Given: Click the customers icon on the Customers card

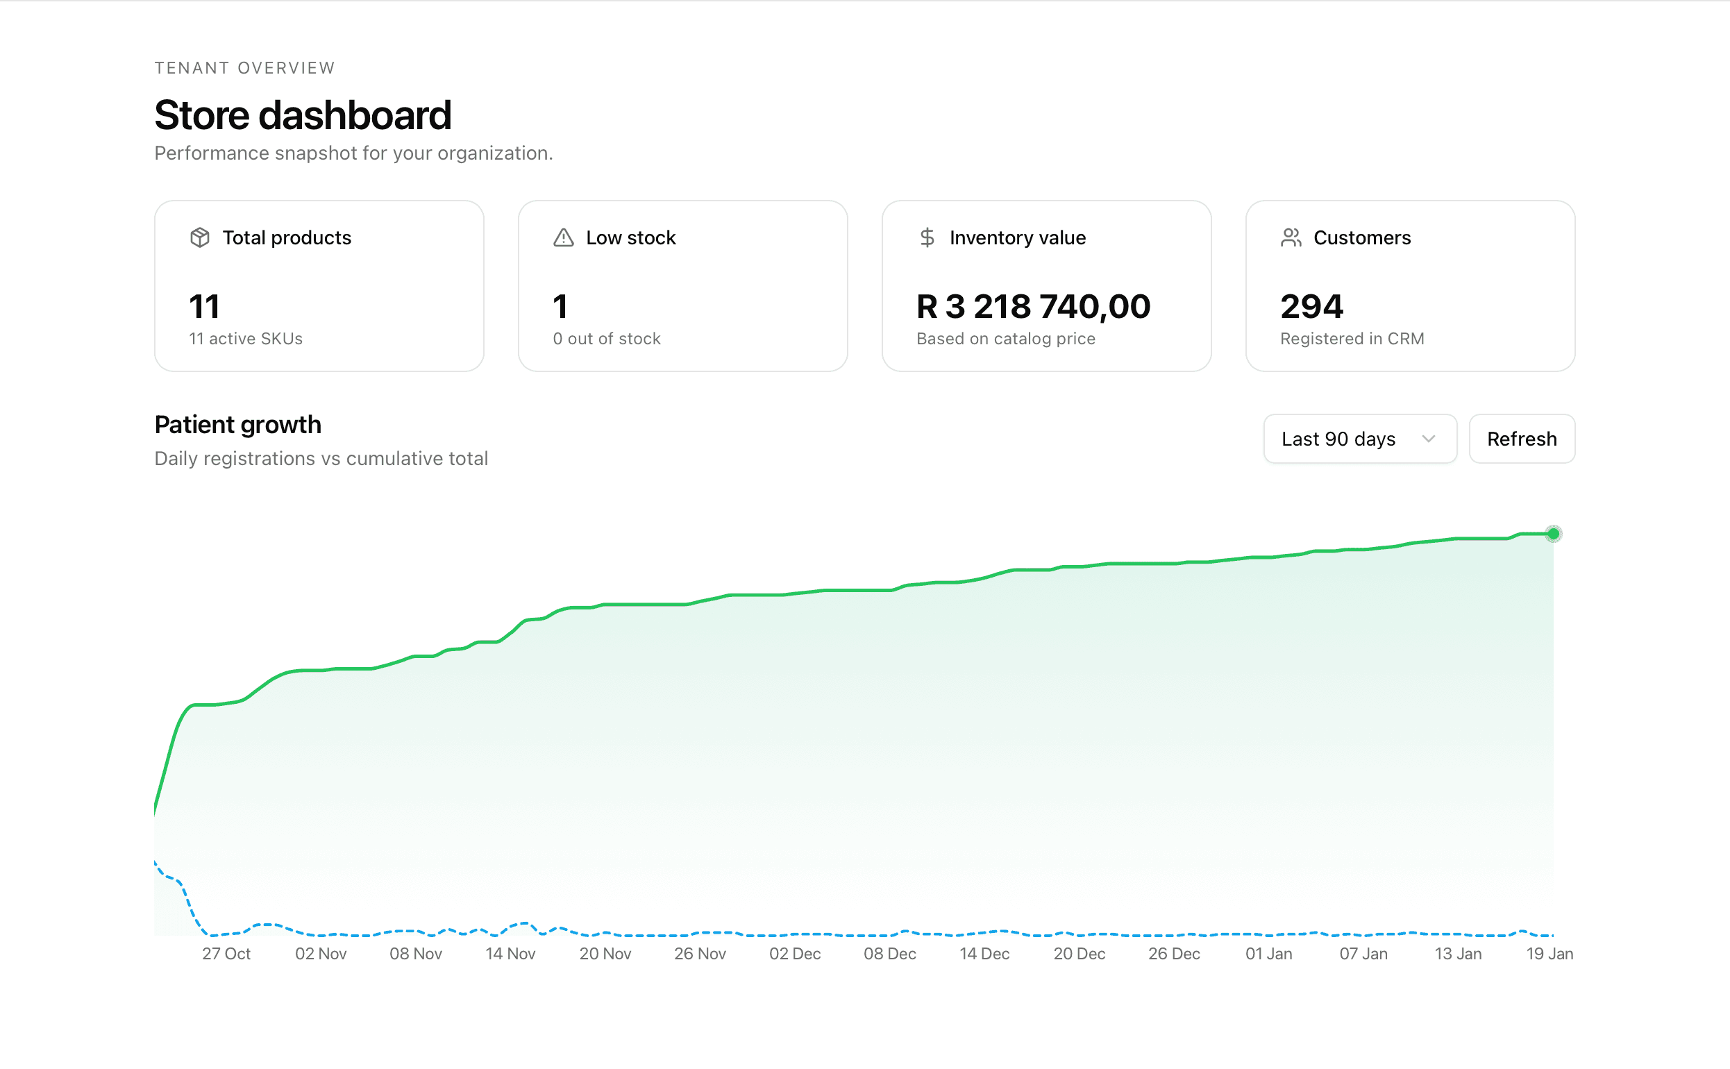Looking at the screenshot, I should 1291,237.
